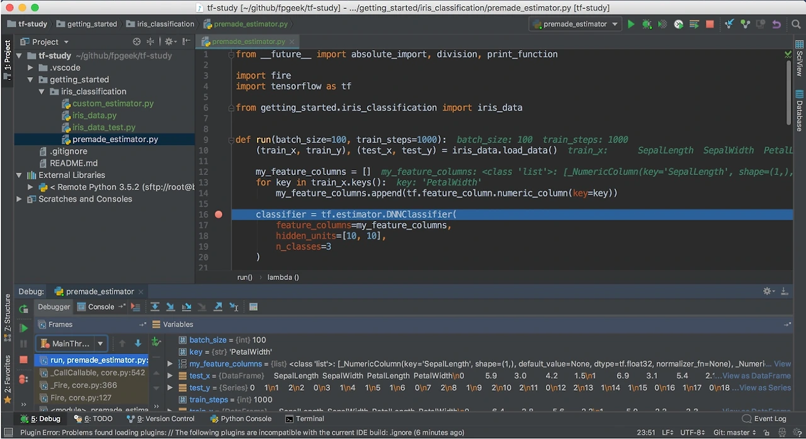Screen dimensions: 806x439
Task: Open the Terminal tool window tab
Action: tap(305, 418)
